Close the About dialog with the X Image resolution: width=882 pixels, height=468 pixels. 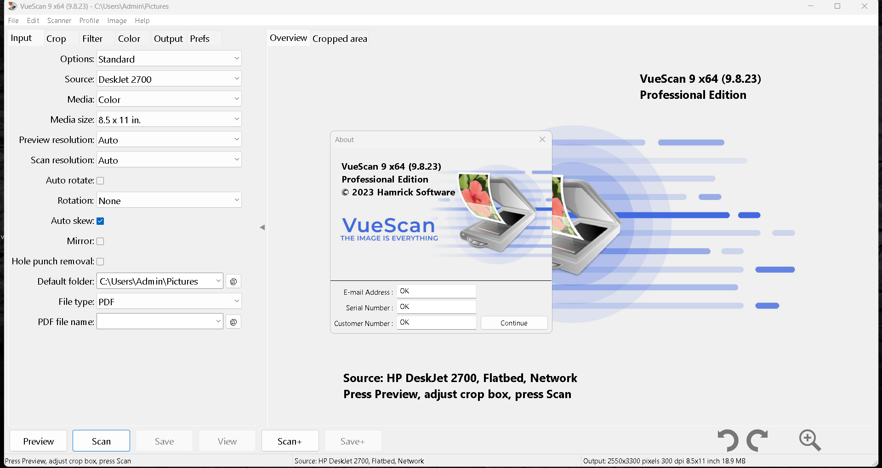point(542,139)
